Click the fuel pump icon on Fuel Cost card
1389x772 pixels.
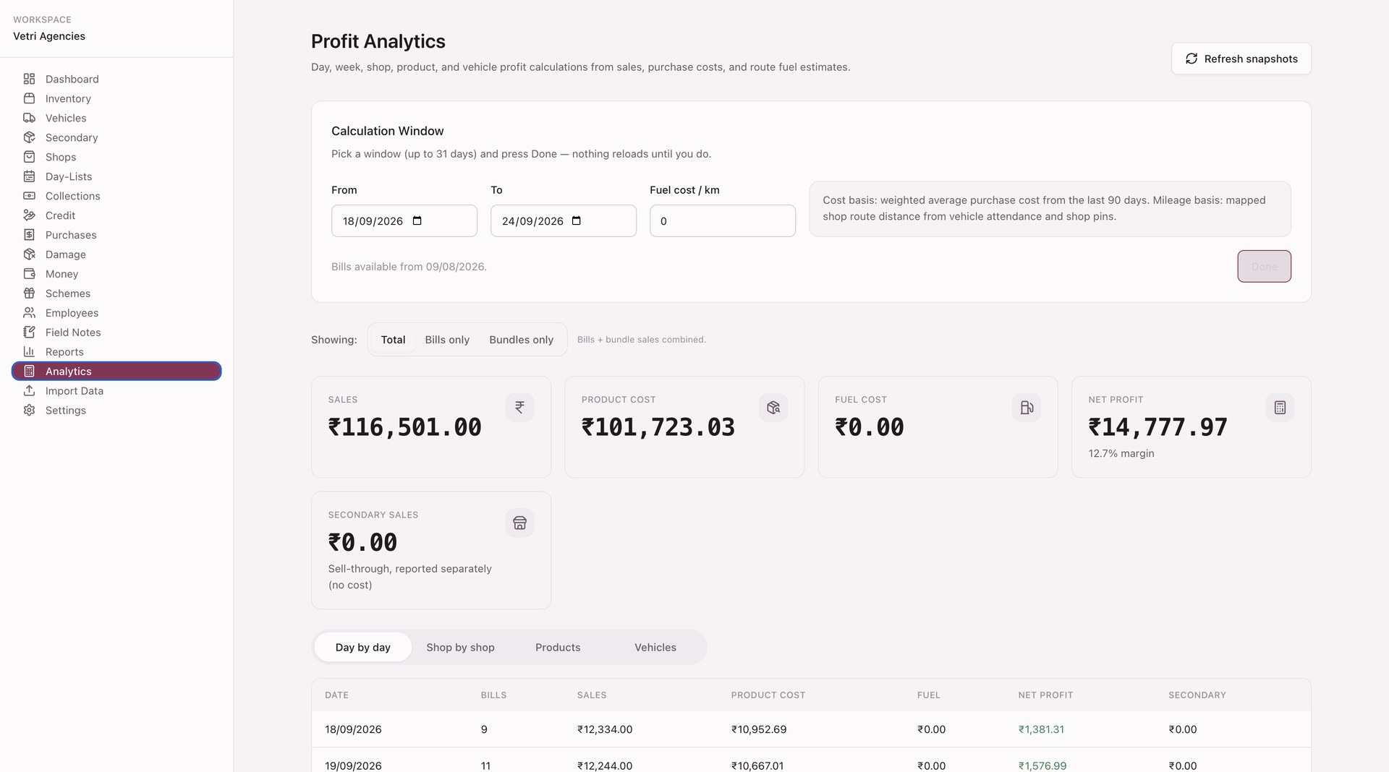pyautogui.click(x=1027, y=408)
